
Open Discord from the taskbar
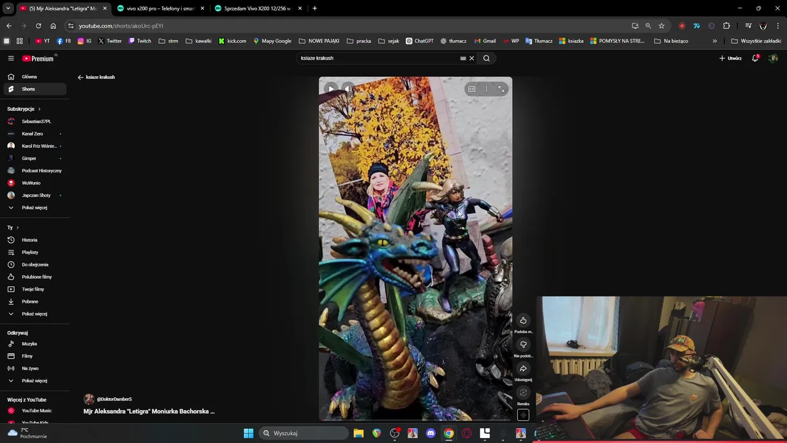431,433
